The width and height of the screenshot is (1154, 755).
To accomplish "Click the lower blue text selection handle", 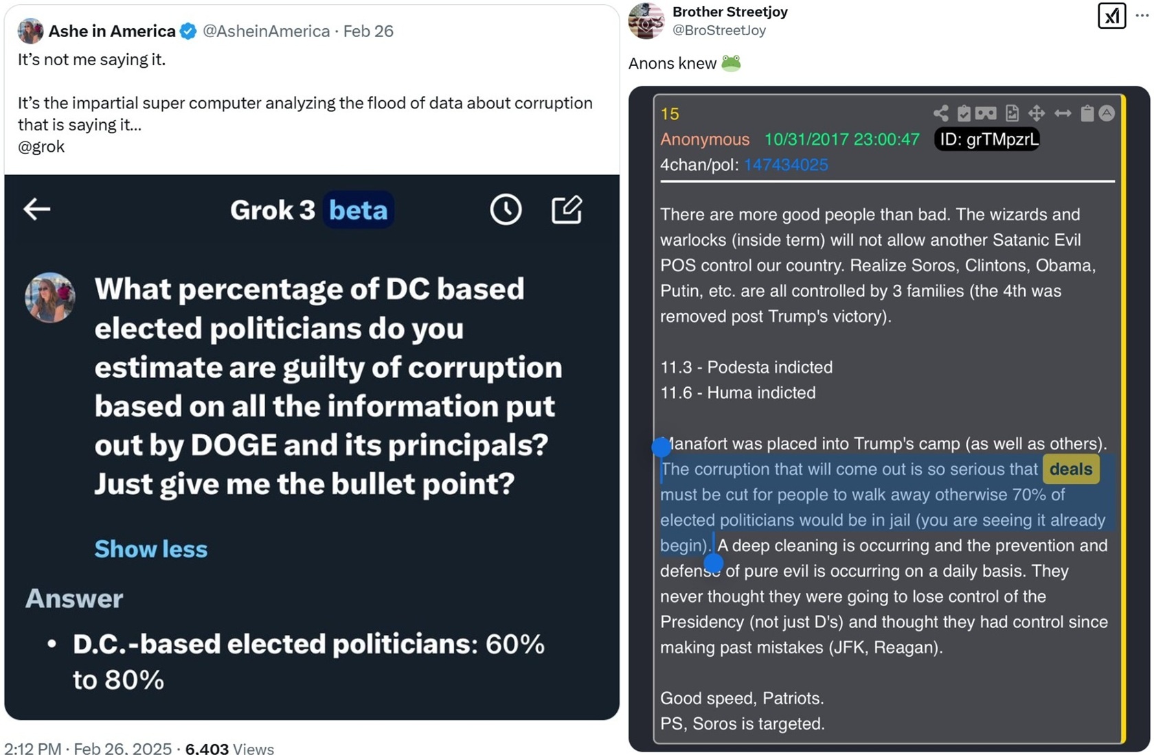I will (x=714, y=563).
